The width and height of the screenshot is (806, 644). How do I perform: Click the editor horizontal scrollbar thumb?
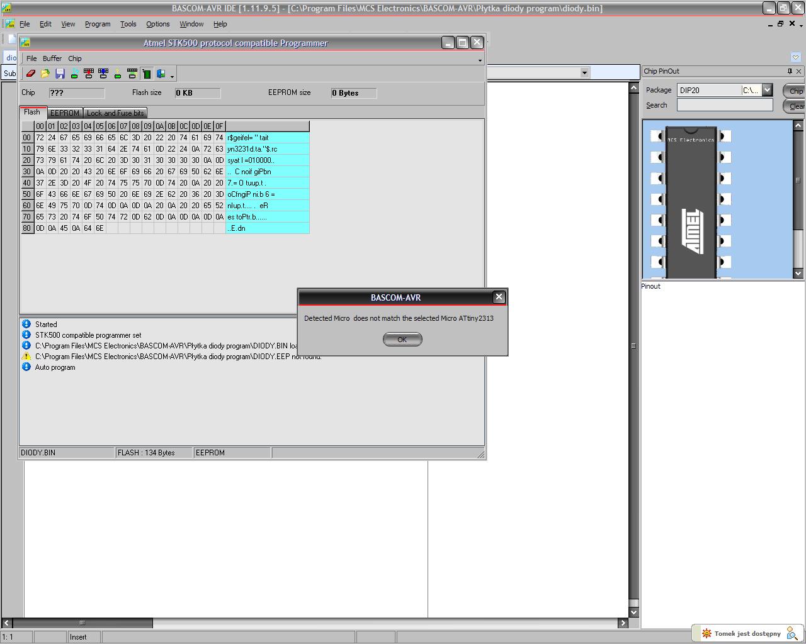pos(82,623)
